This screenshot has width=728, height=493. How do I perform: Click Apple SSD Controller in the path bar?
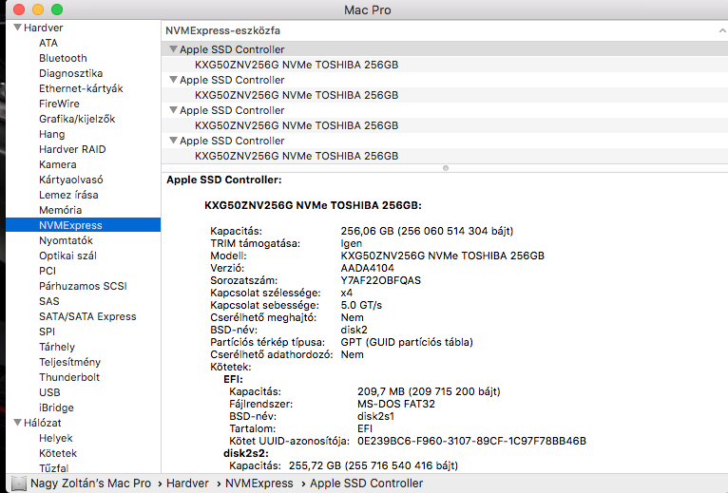coord(367,484)
